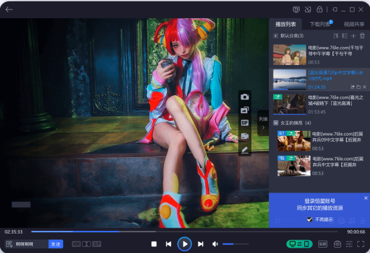Click the TV cast icon in title bar
The width and height of the screenshot is (370, 253).
296,9
